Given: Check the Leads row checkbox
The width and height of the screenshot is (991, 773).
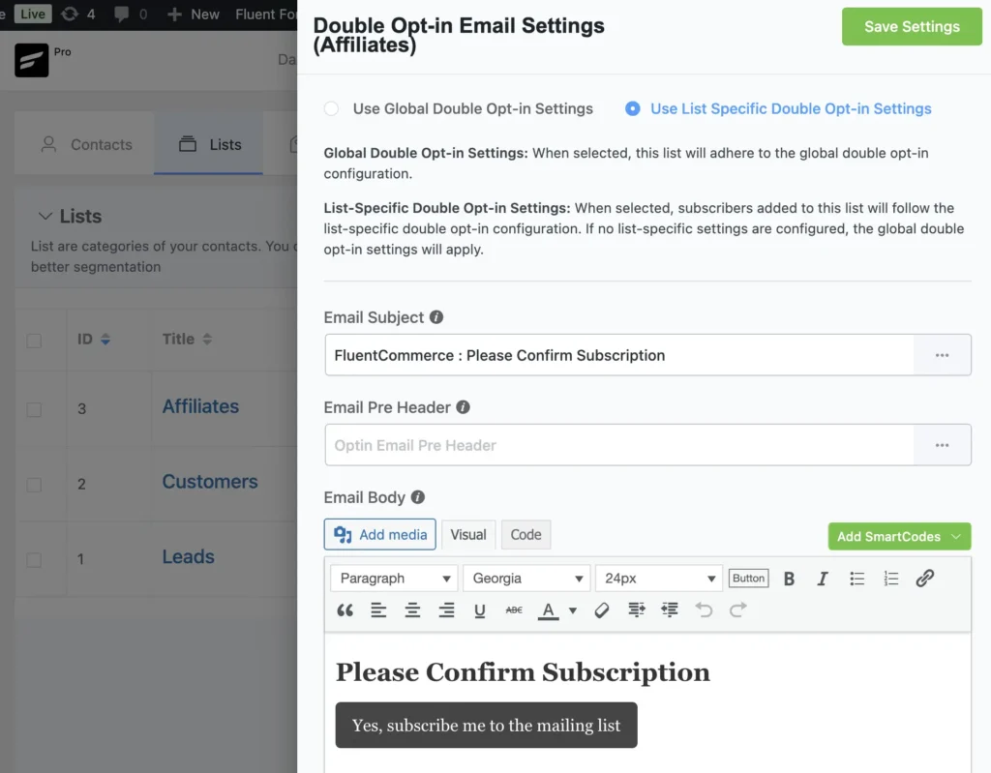Looking at the screenshot, I should [34, 560].
